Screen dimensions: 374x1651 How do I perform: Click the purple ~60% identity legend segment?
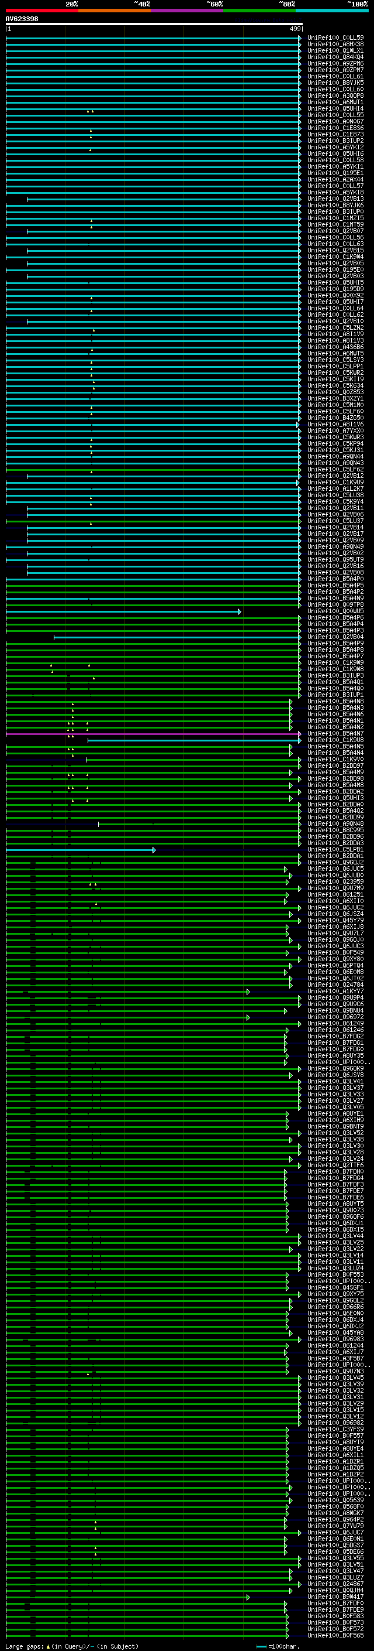point(186,11)
